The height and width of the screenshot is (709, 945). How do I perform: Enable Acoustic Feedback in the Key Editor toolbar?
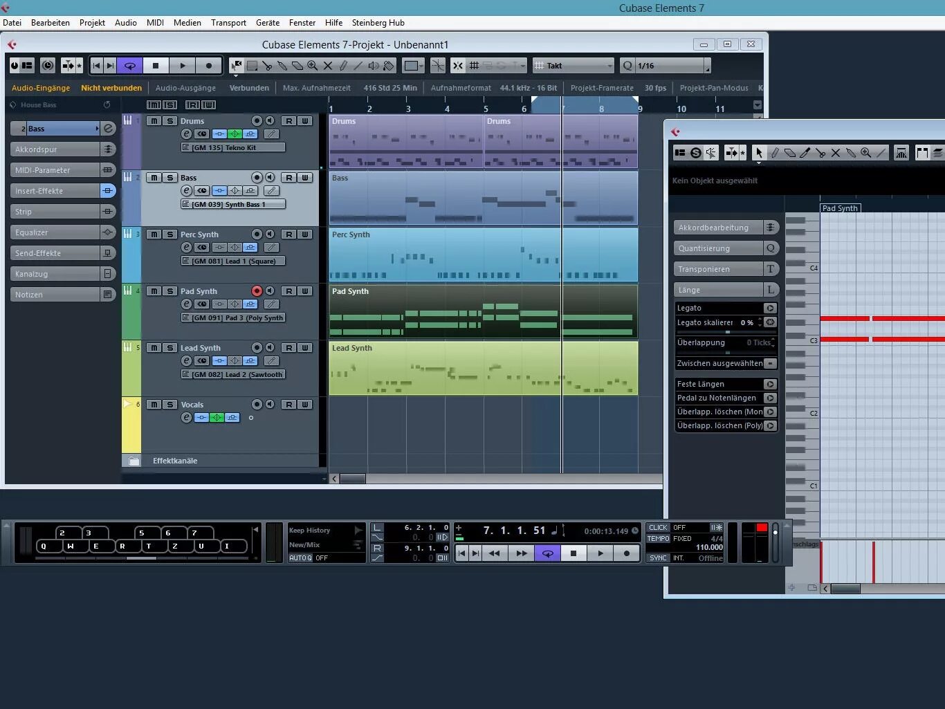[x=711, y=152]
